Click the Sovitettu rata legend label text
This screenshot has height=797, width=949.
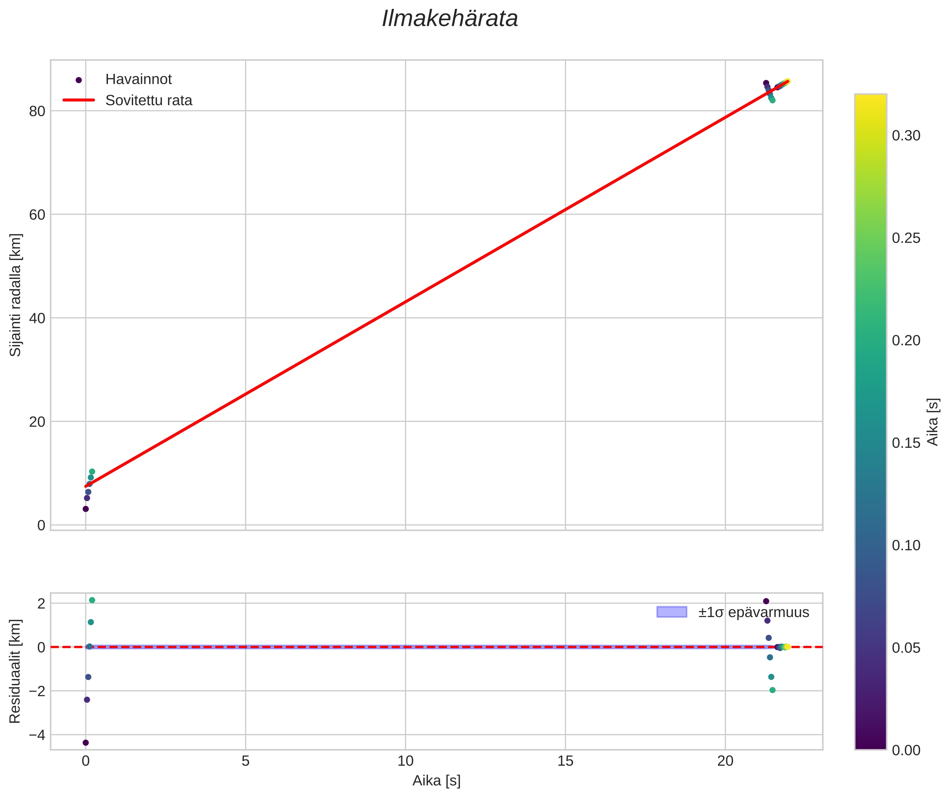(149, 100)
